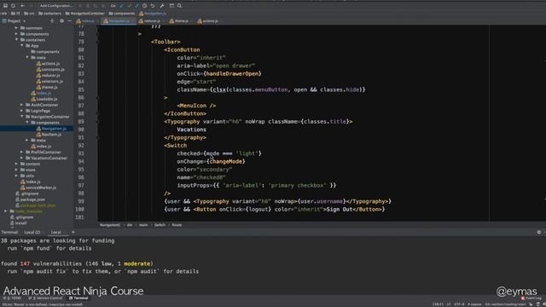Click the Save All toolbar icon

(5, 6)
